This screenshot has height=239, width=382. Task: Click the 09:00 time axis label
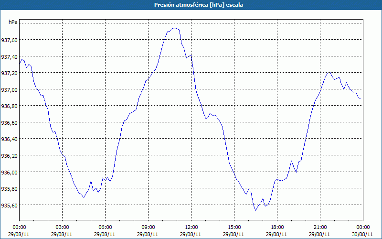pos(148,228)
